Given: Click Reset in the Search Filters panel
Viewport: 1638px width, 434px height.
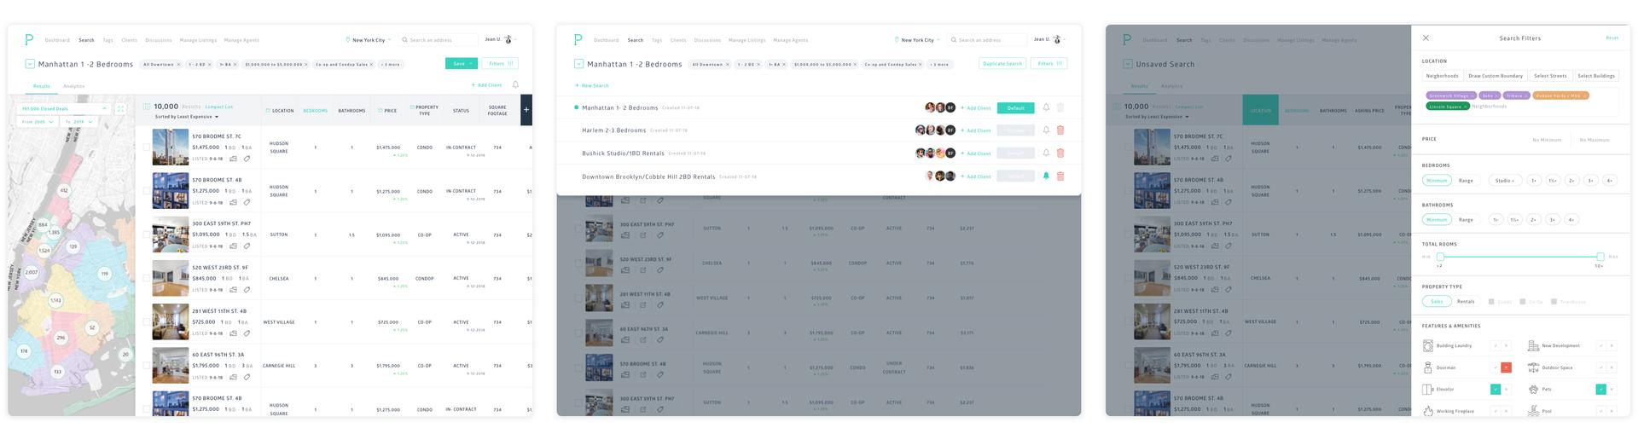Looking at the screenshot, I should pyautogui.click(x=1612, y=38).
